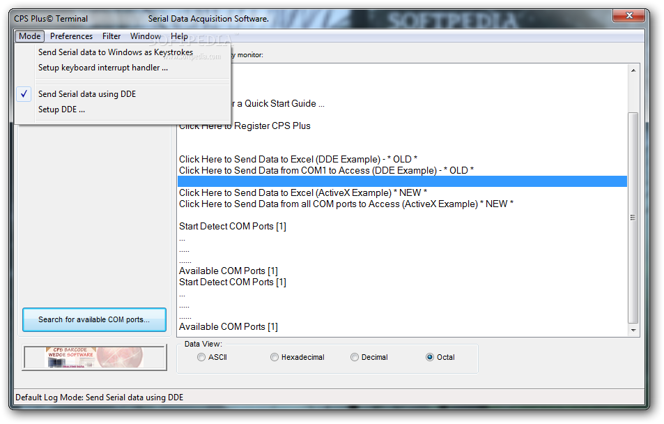
Task: Open the Mode menu
Action: pyautogui.click(x=30, y=36)
